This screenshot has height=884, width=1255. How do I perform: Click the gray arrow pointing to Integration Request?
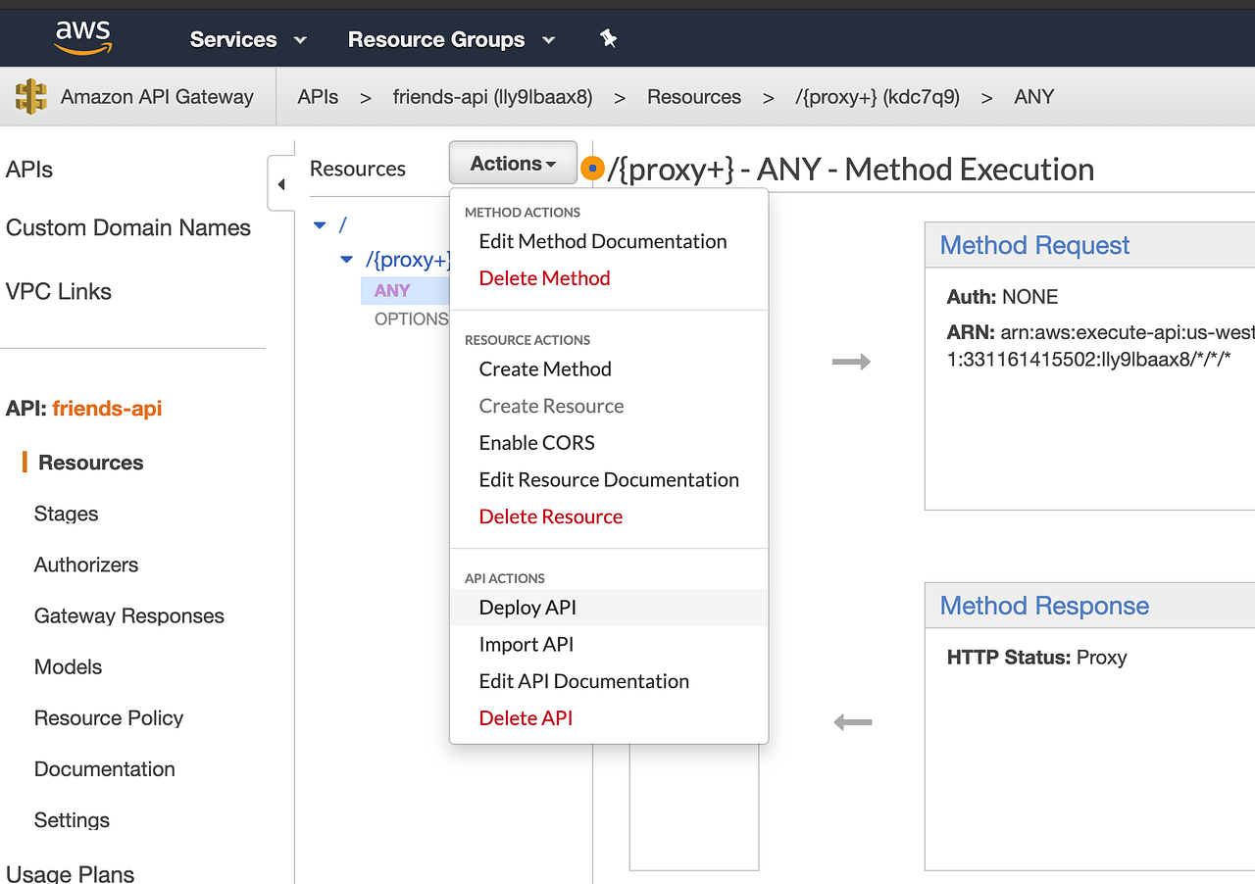pos(851,361)
